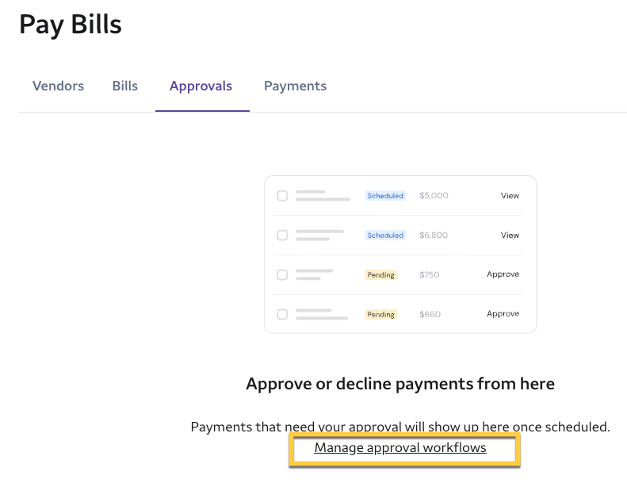Screen dimensions: 627x502
Task: Check the box in the $5,000 row
Action: (282, 196)
